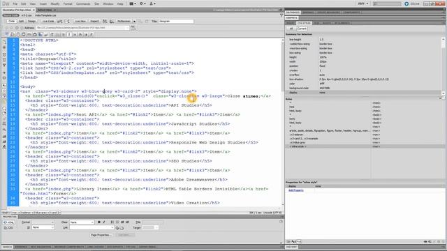The image size is (447, 251).
Task: Select the w3-2.css related file
Action: [x=27, y=15]
